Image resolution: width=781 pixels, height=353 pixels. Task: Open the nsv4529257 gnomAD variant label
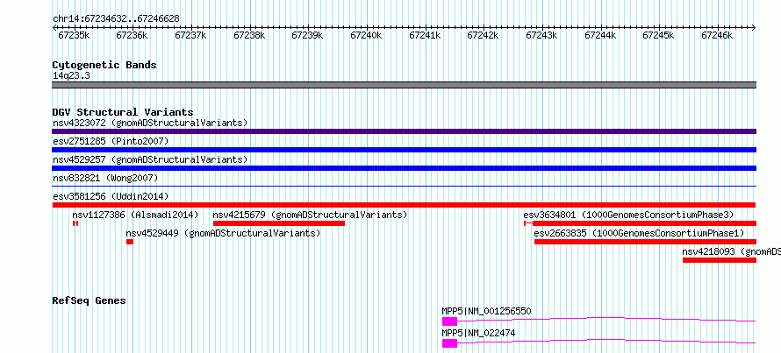coord(150,159)
